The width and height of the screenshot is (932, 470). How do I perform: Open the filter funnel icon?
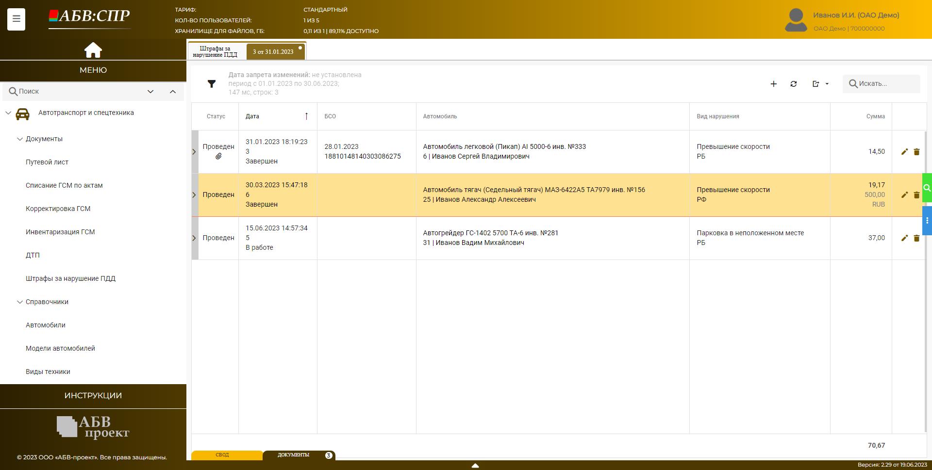(x=212, y=84)
